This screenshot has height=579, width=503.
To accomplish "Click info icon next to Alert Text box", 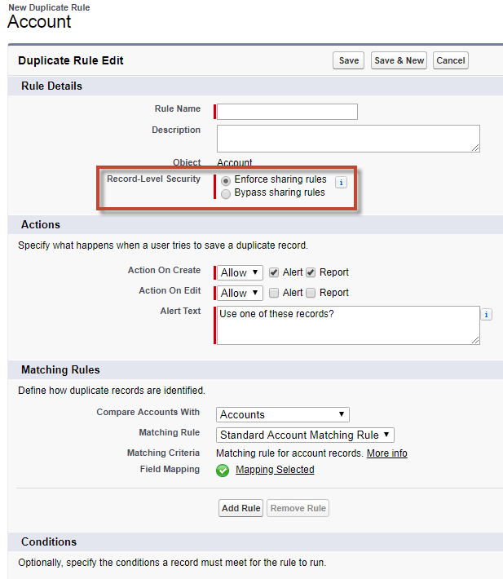I will 487,315.
